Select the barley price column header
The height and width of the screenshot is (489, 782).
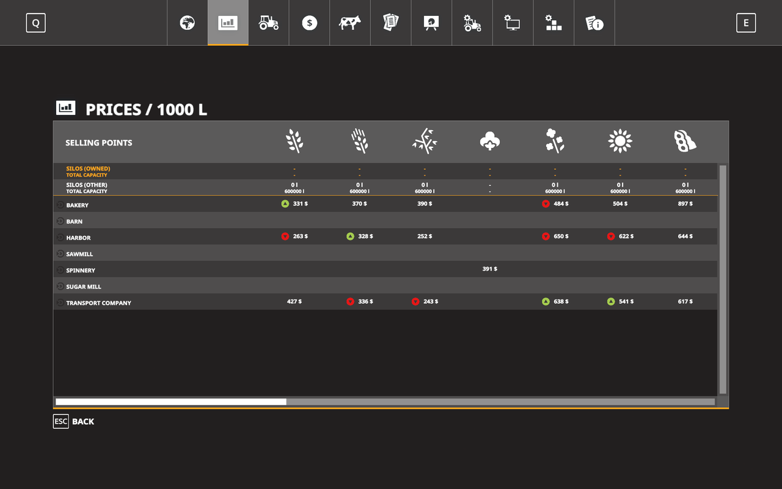(359, 141)
